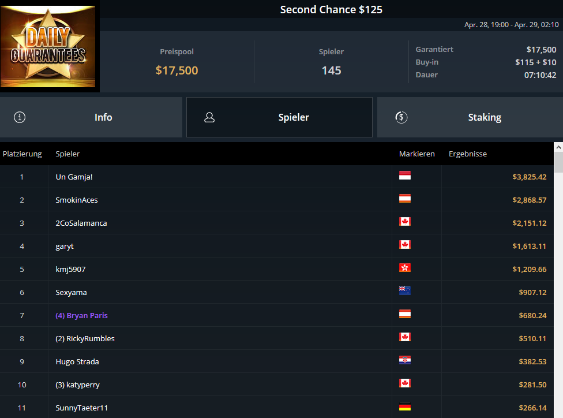Viewport: 563px width, 418px height.
Task: Click the $510.11 result
Action: [x=532, y=338]
